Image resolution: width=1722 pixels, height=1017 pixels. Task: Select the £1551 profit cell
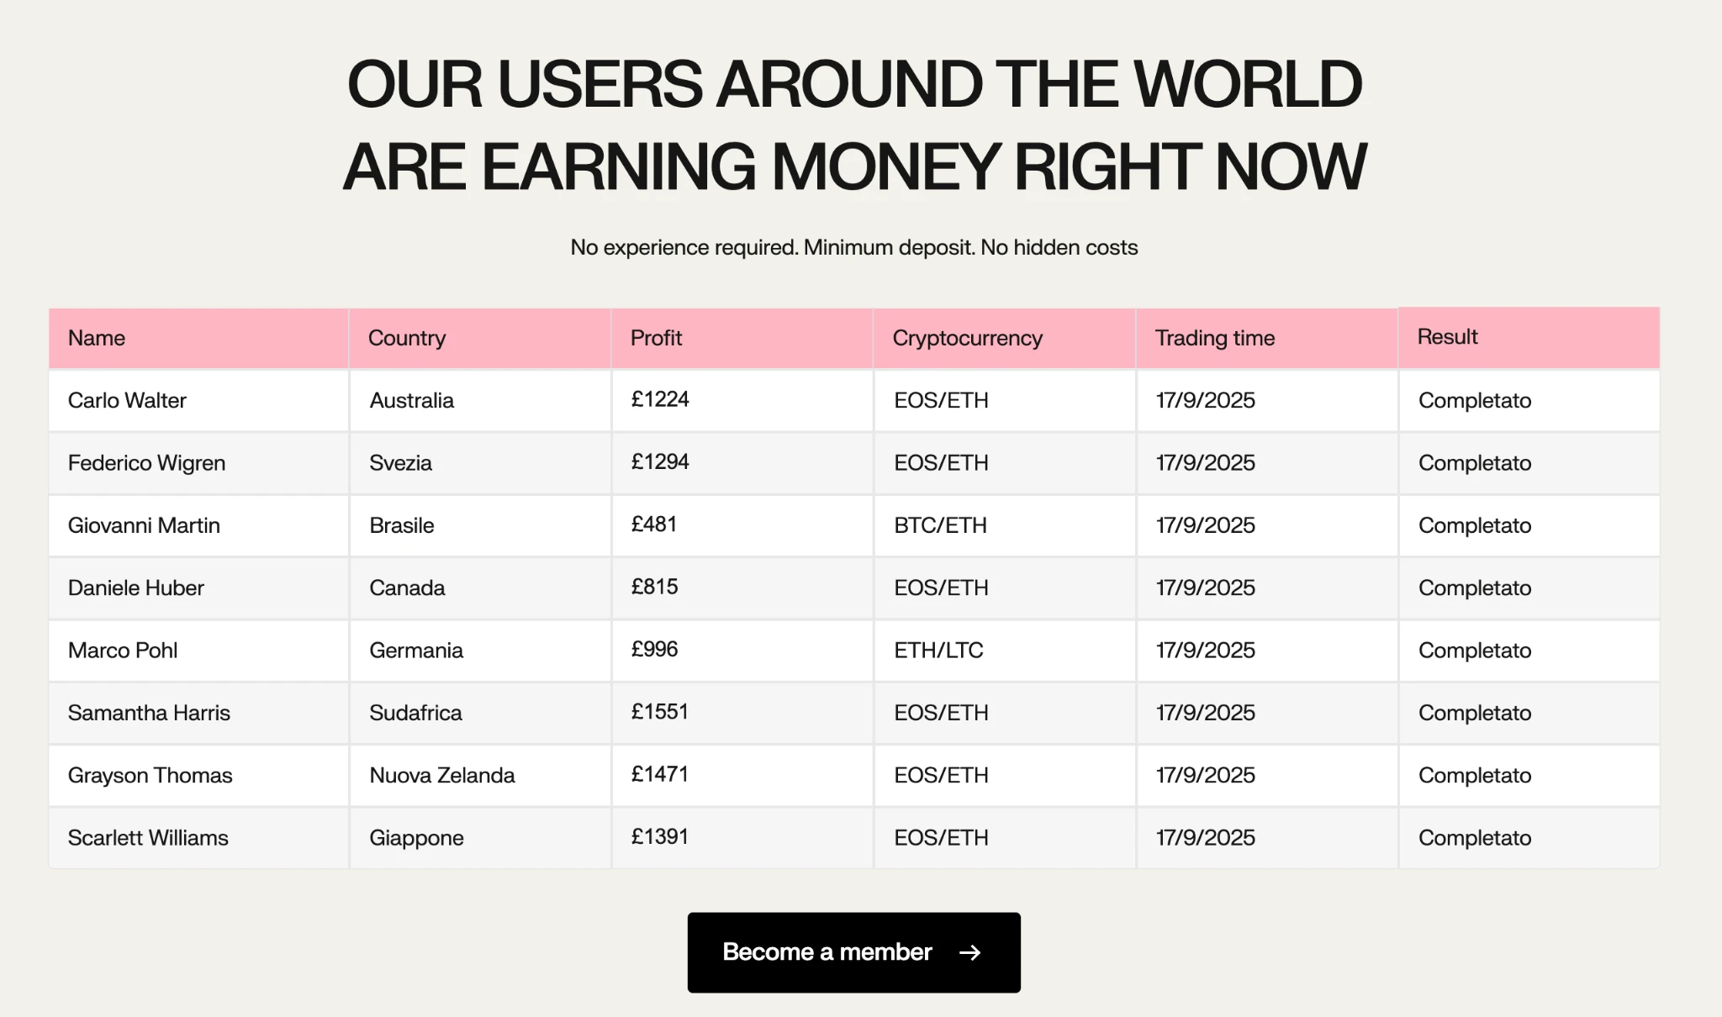pos(742,713)
